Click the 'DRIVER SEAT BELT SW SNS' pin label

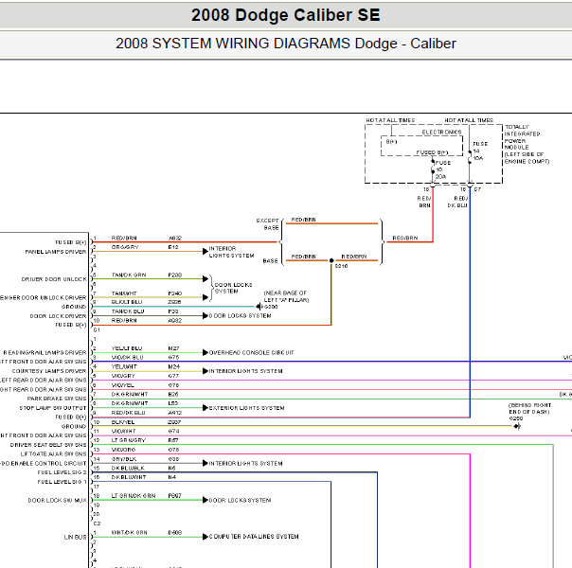(48, 445)
